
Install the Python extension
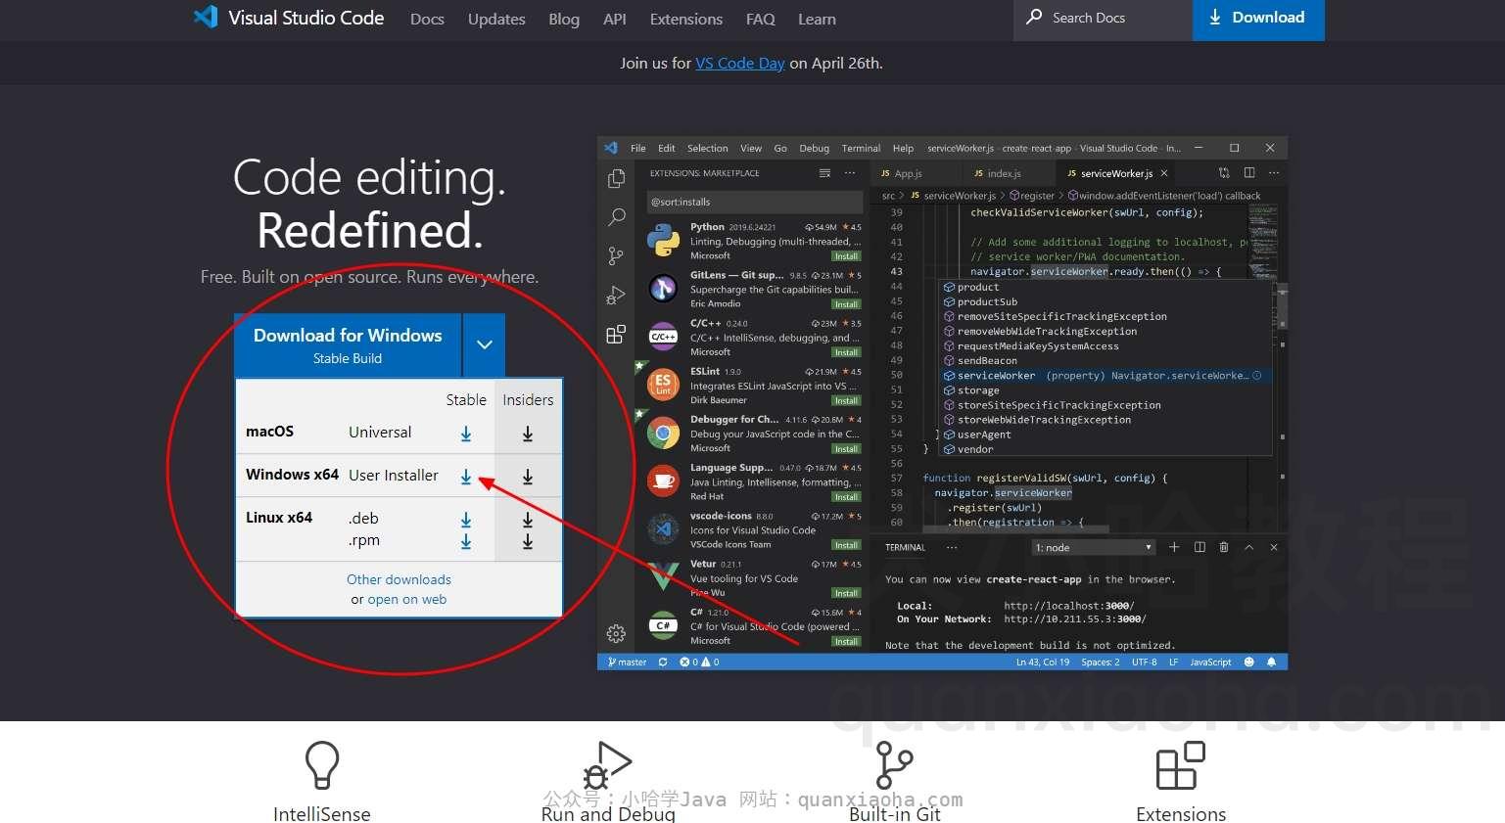tap(847, 255)
